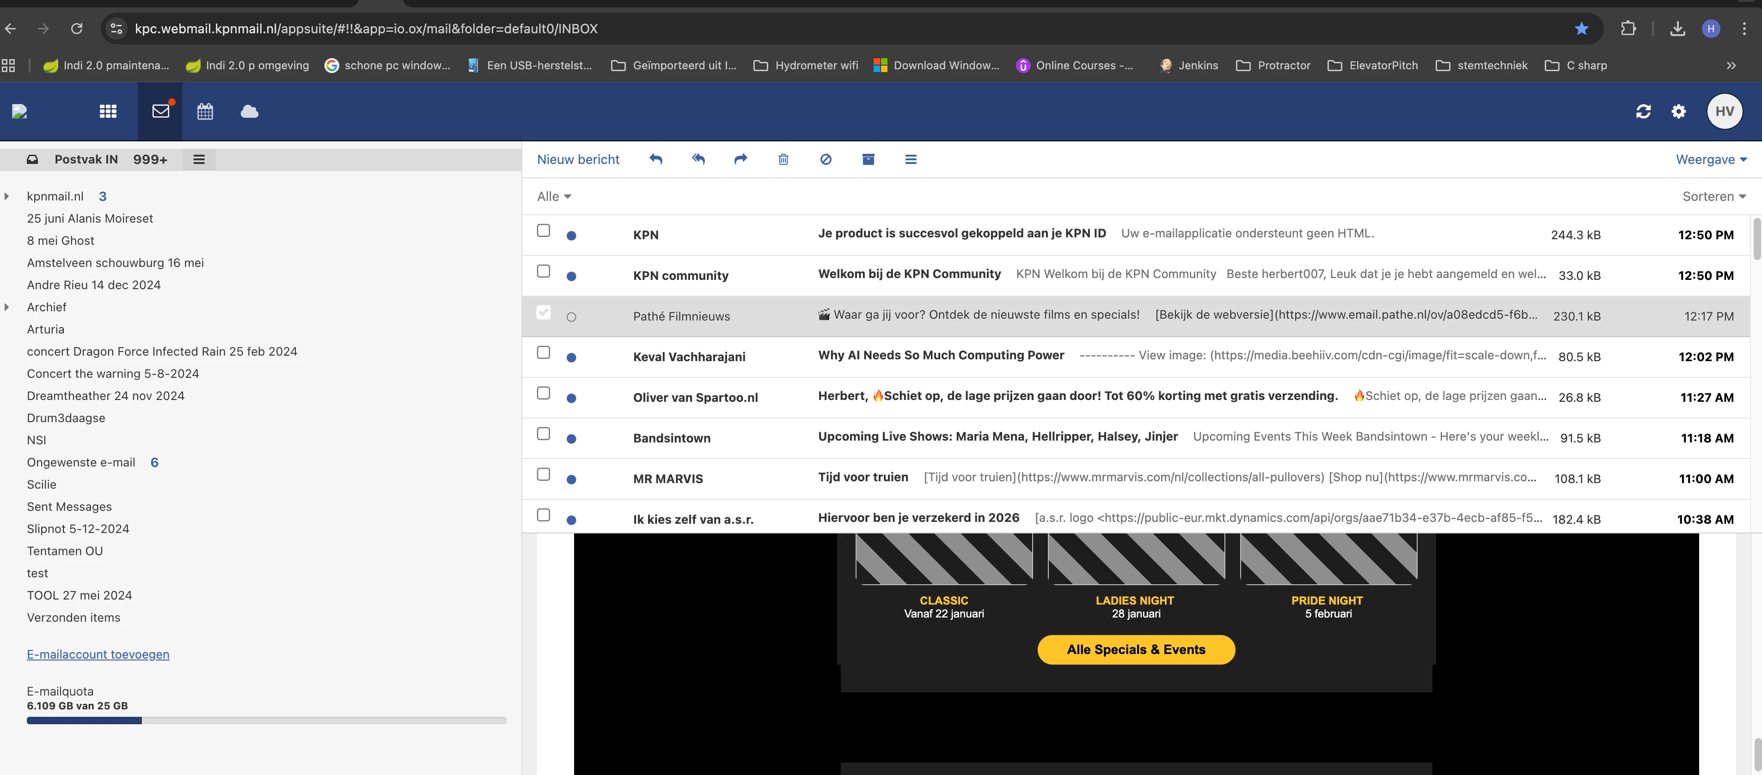Select the KPN community email checkbox
The image size is (1762, 775).
[543, 271]
